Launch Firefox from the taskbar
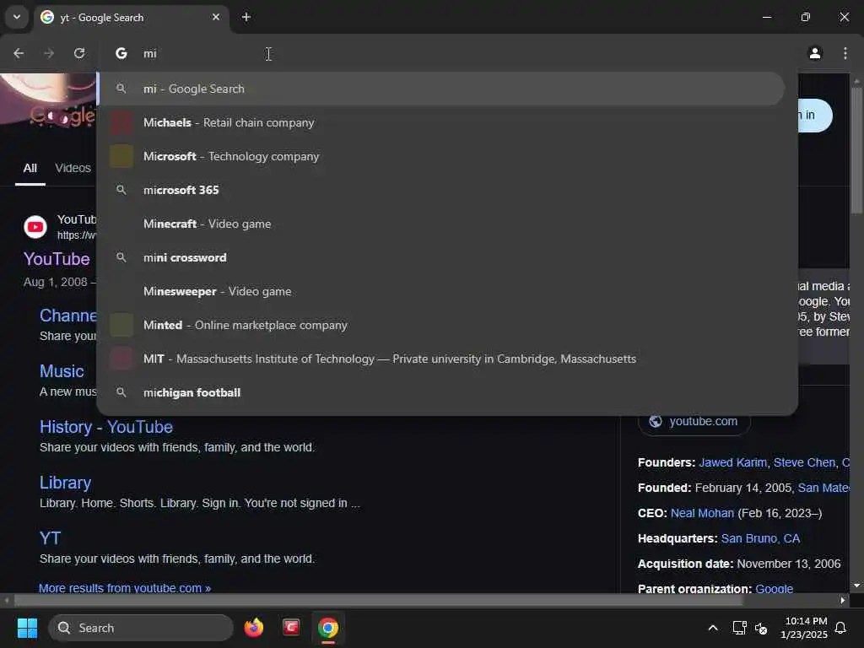 tap(253, 628)
